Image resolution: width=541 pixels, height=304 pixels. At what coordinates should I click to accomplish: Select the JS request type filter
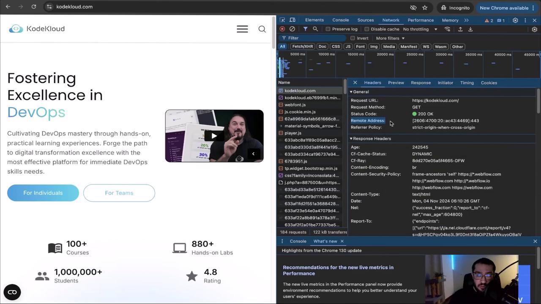348,46
